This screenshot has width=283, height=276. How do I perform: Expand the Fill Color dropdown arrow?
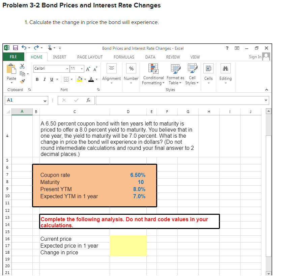point(85,79)
